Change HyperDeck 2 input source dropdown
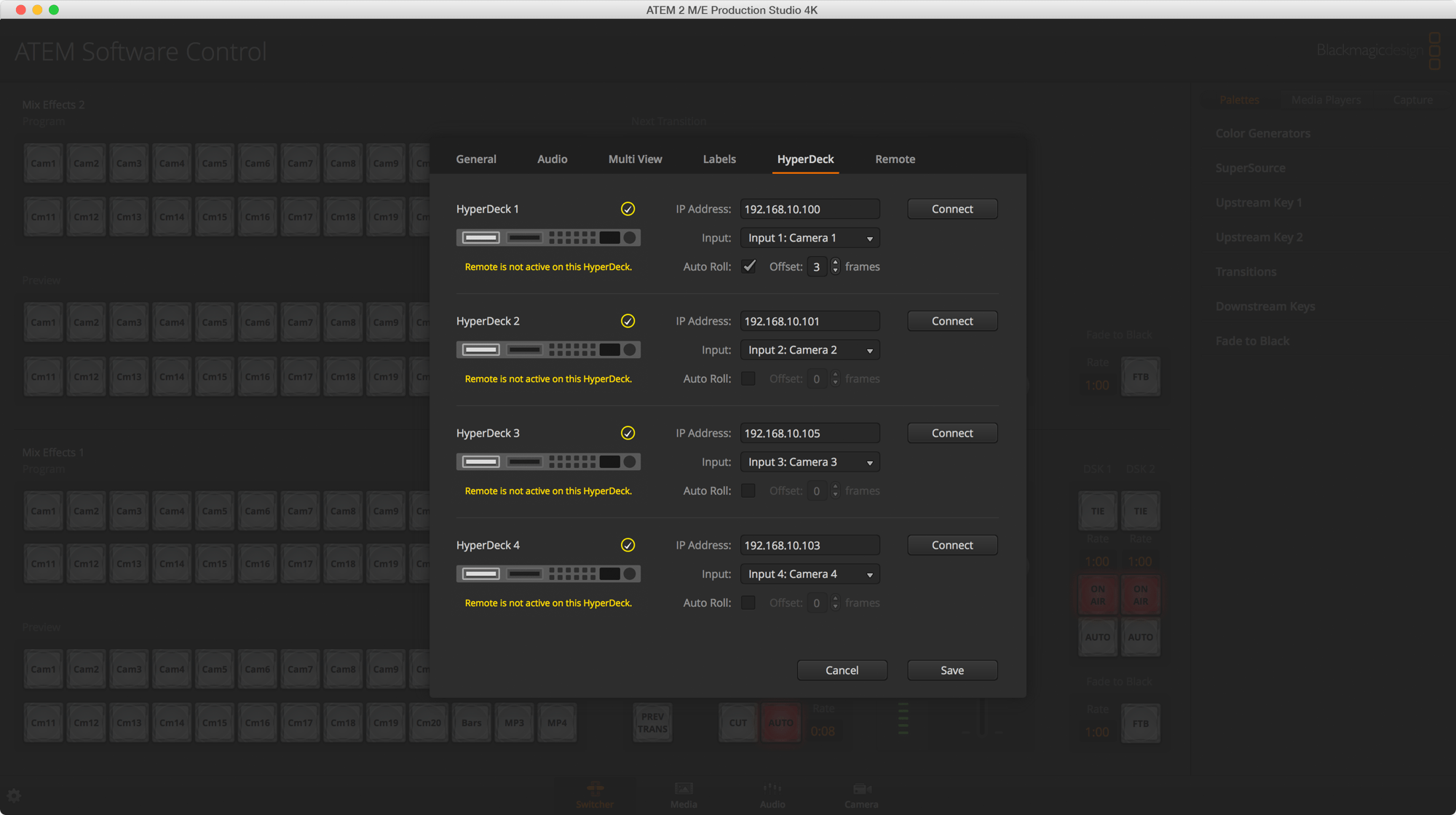The height and width of the screenshot is (815, 1456). (810, 349)
